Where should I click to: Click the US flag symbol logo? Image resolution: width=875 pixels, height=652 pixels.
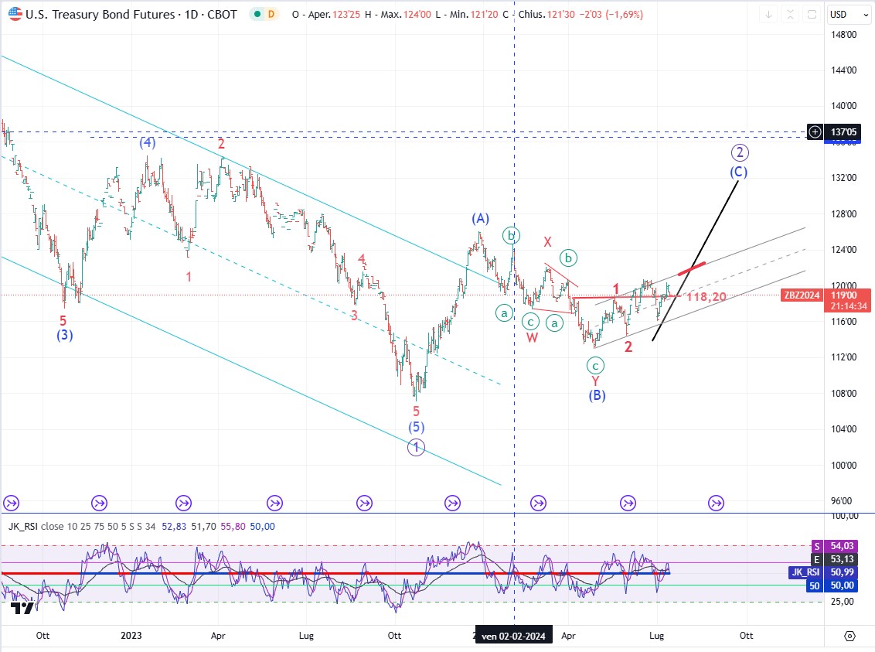pos(15,14)
